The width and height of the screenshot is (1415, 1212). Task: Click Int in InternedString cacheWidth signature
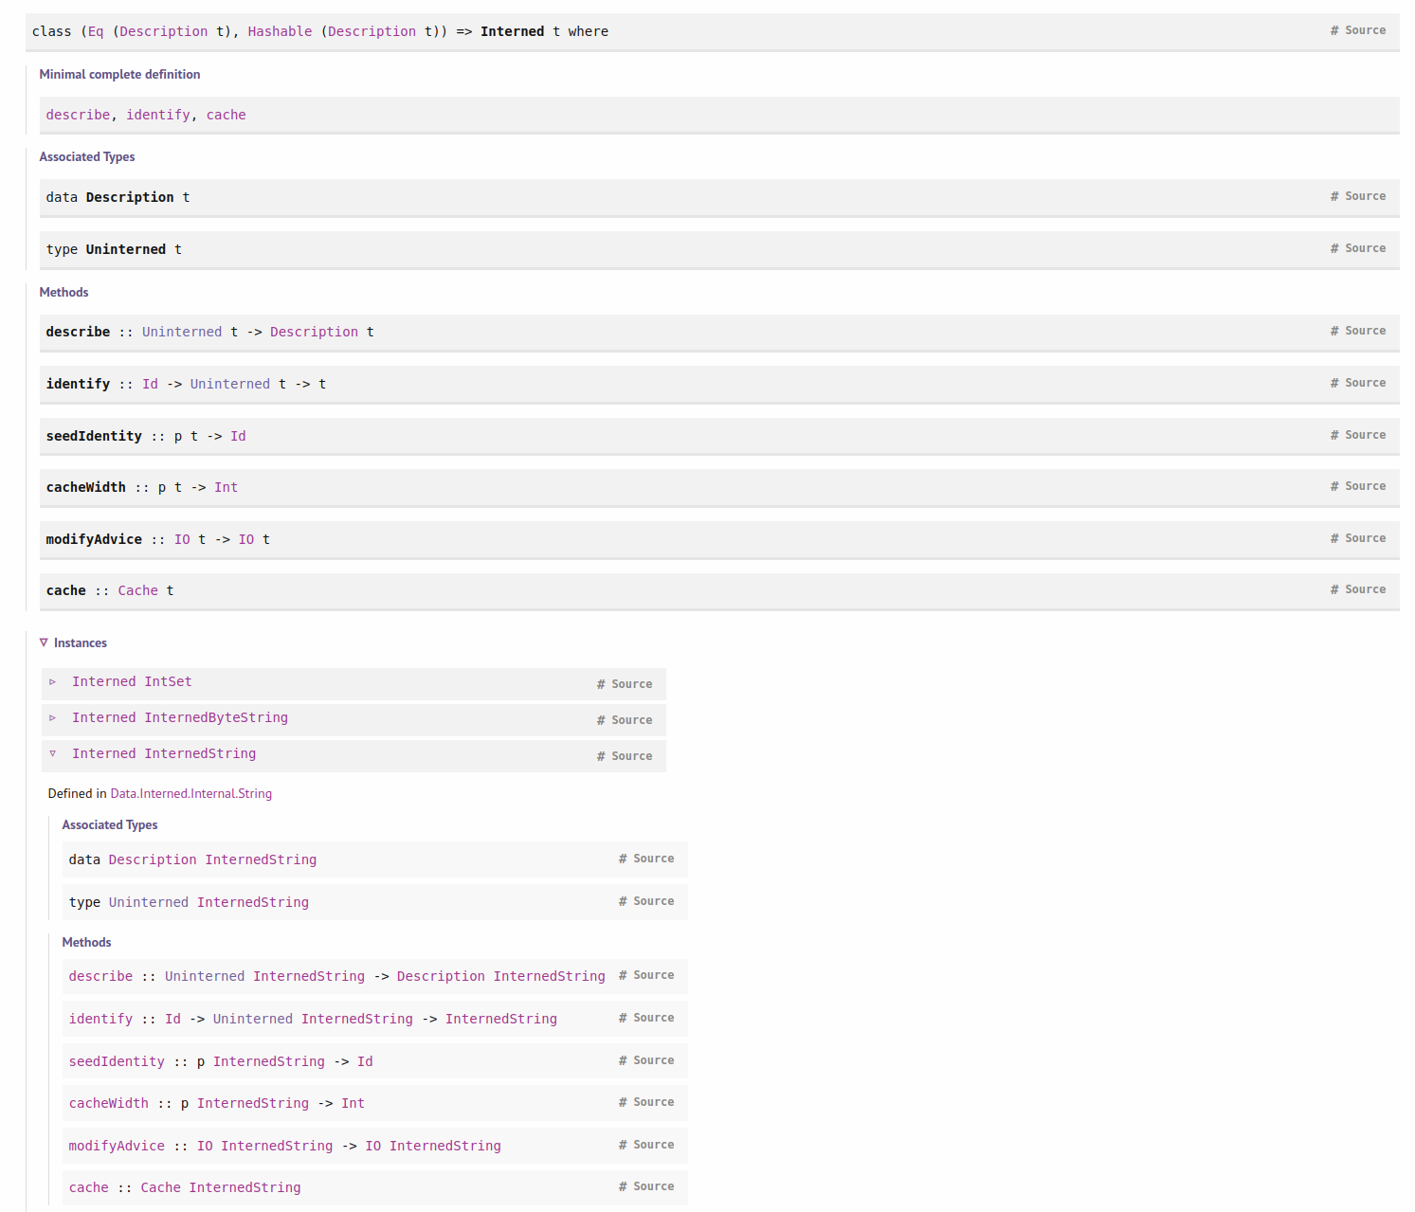coord(353,1103)
